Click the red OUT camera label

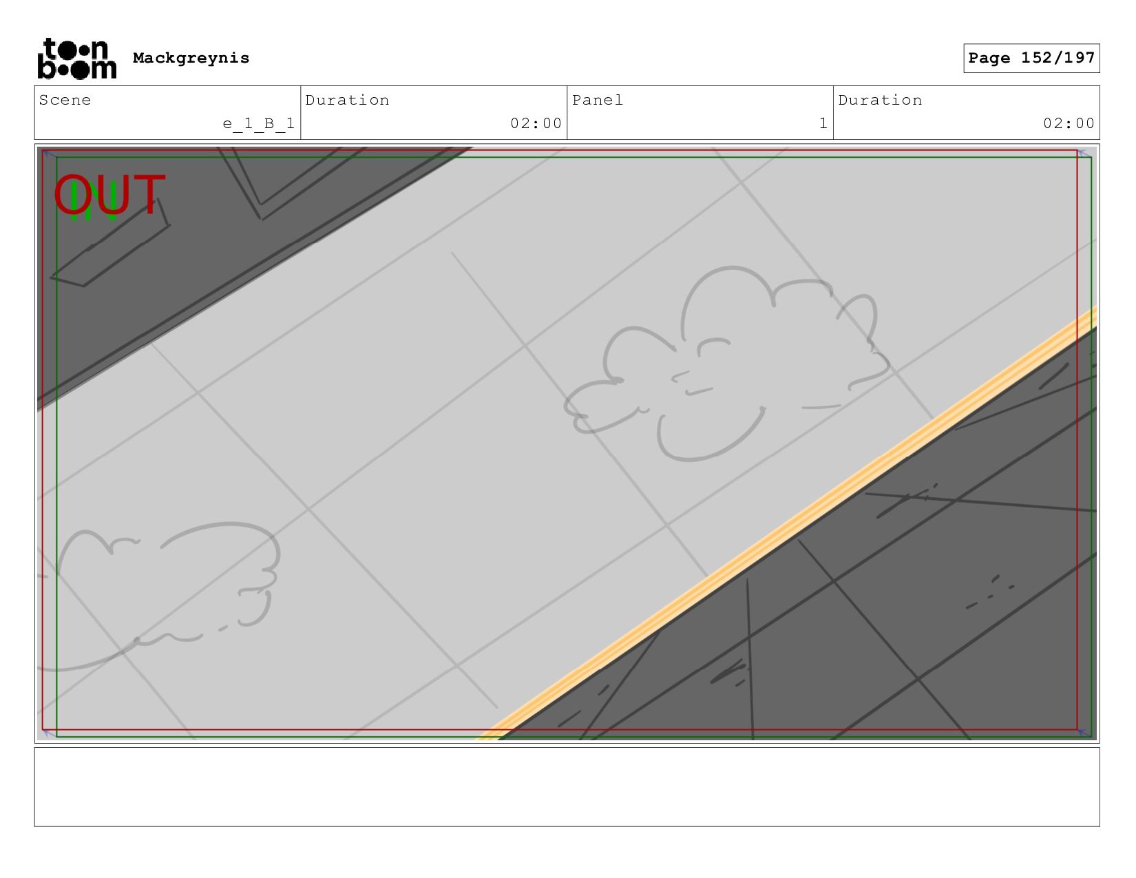pyautogui.click(x=109, y=196)
